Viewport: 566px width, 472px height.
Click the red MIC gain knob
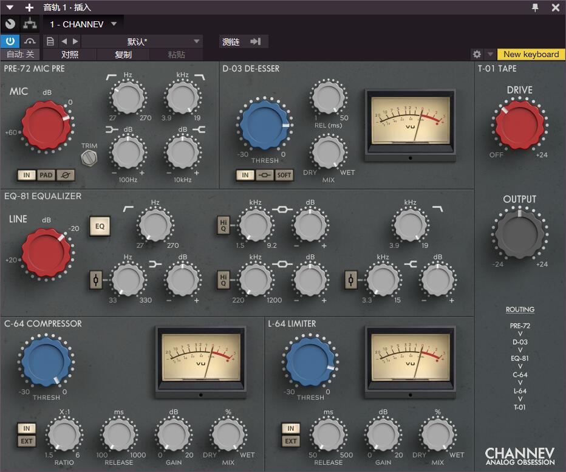click(46, 125)
